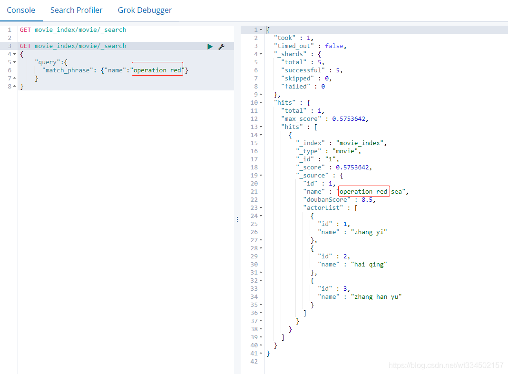The height and width of the screenshot is (374, 508).
Task: Select the second GET request on line 3
Action: click(x=73, y=46)
